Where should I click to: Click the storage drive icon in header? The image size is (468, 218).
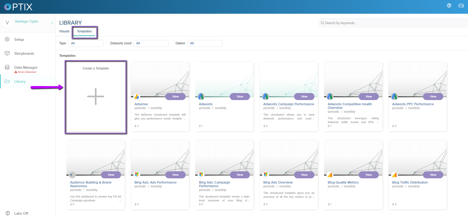(461, 6)
